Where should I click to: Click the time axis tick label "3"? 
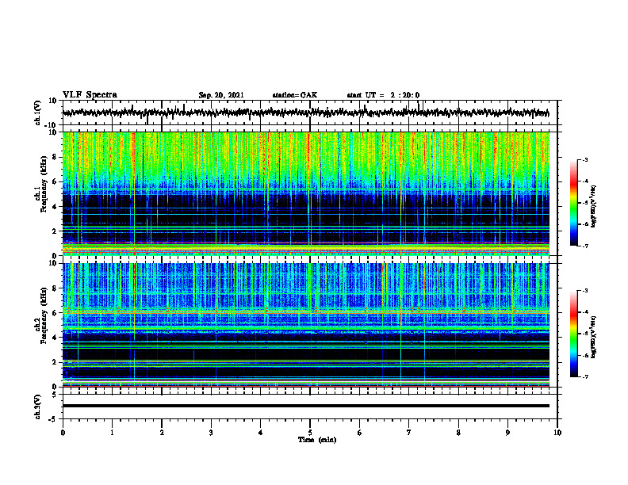tap(211, 433)
